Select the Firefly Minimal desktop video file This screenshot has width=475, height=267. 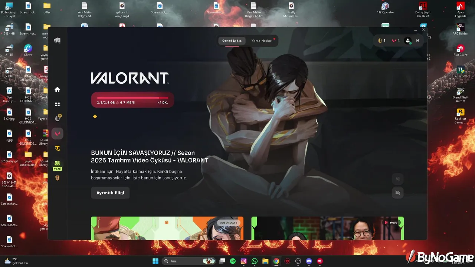pos(291,10)
